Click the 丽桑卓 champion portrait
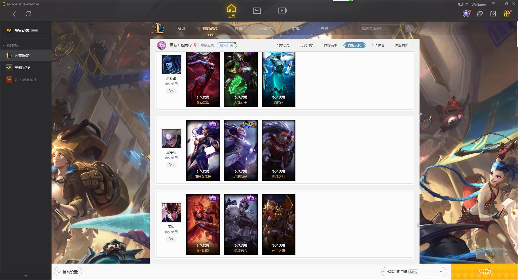The height and width of the screenshot is (280, 518). pyautogui.click(x=171, y=65)
